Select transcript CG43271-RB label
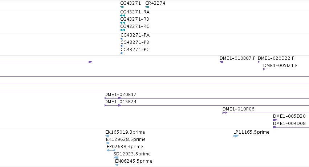This screenshot has height=167, width=309. pos(135,19)
